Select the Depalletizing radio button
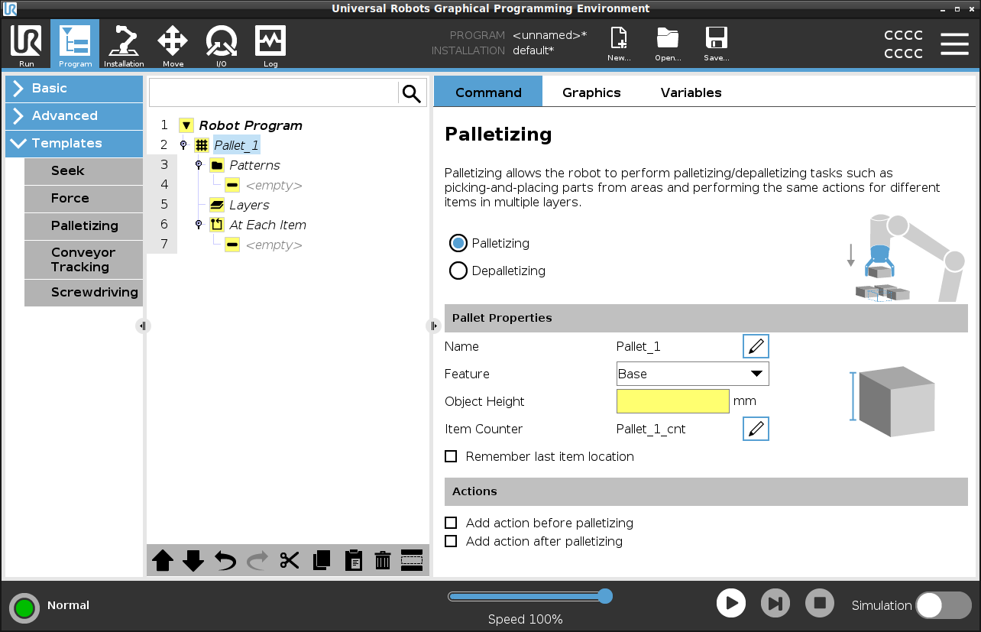The height and width of the screenshot is (632, 981). [x=458, y=271]
